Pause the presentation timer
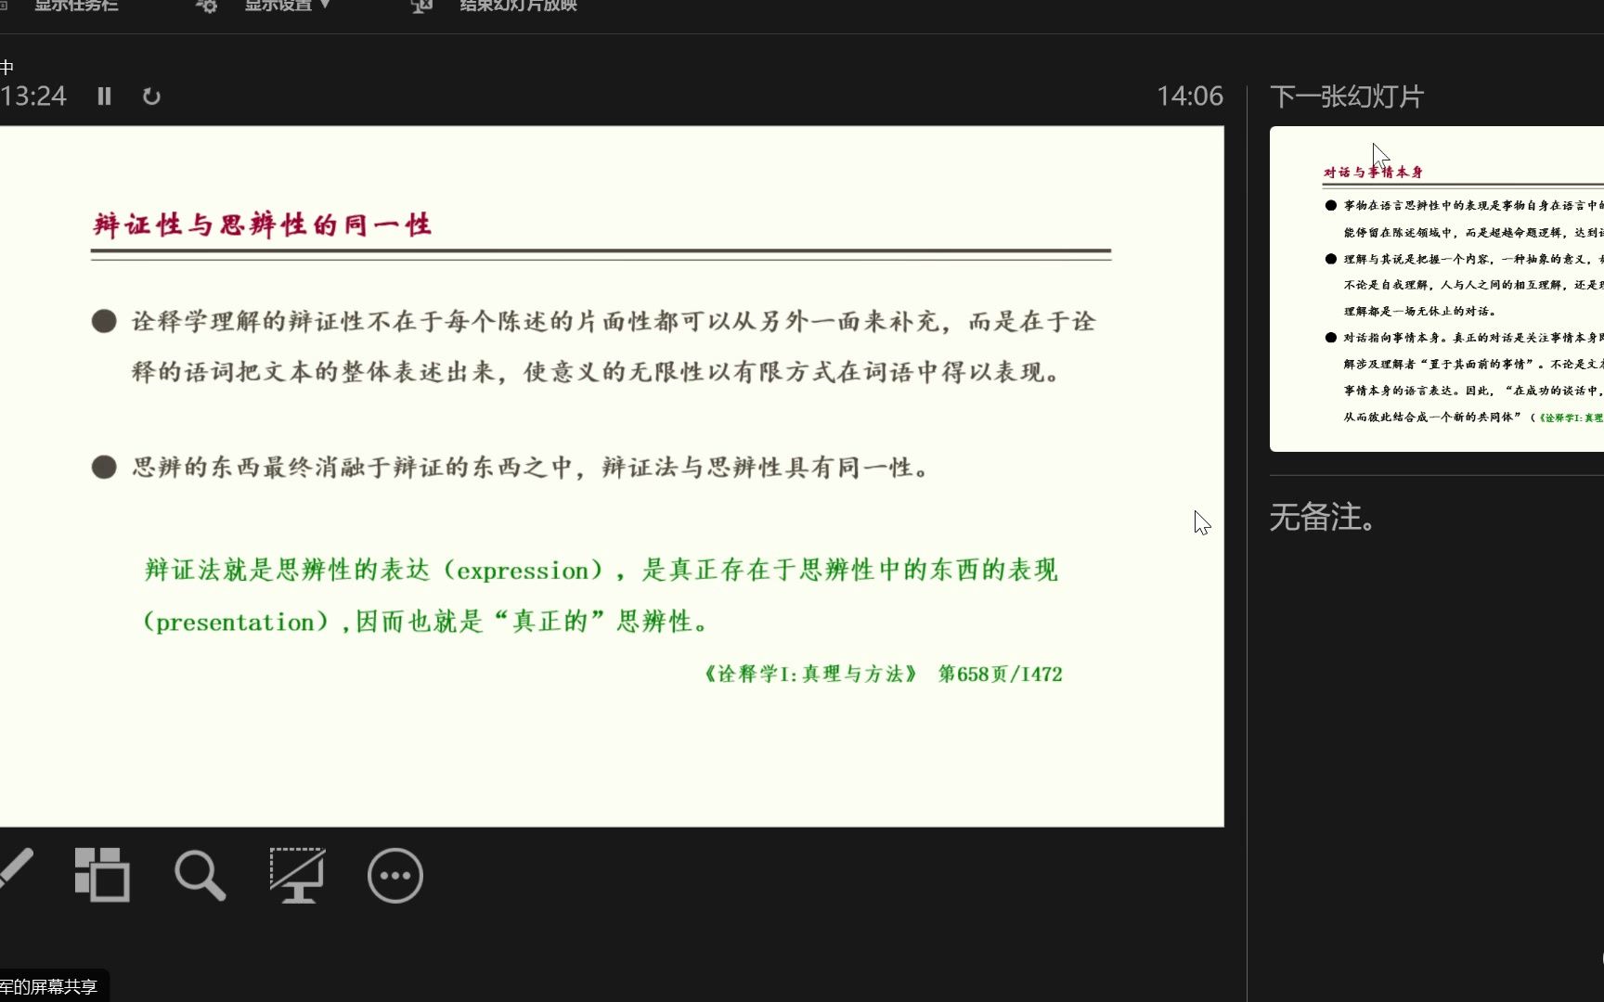 104,96
